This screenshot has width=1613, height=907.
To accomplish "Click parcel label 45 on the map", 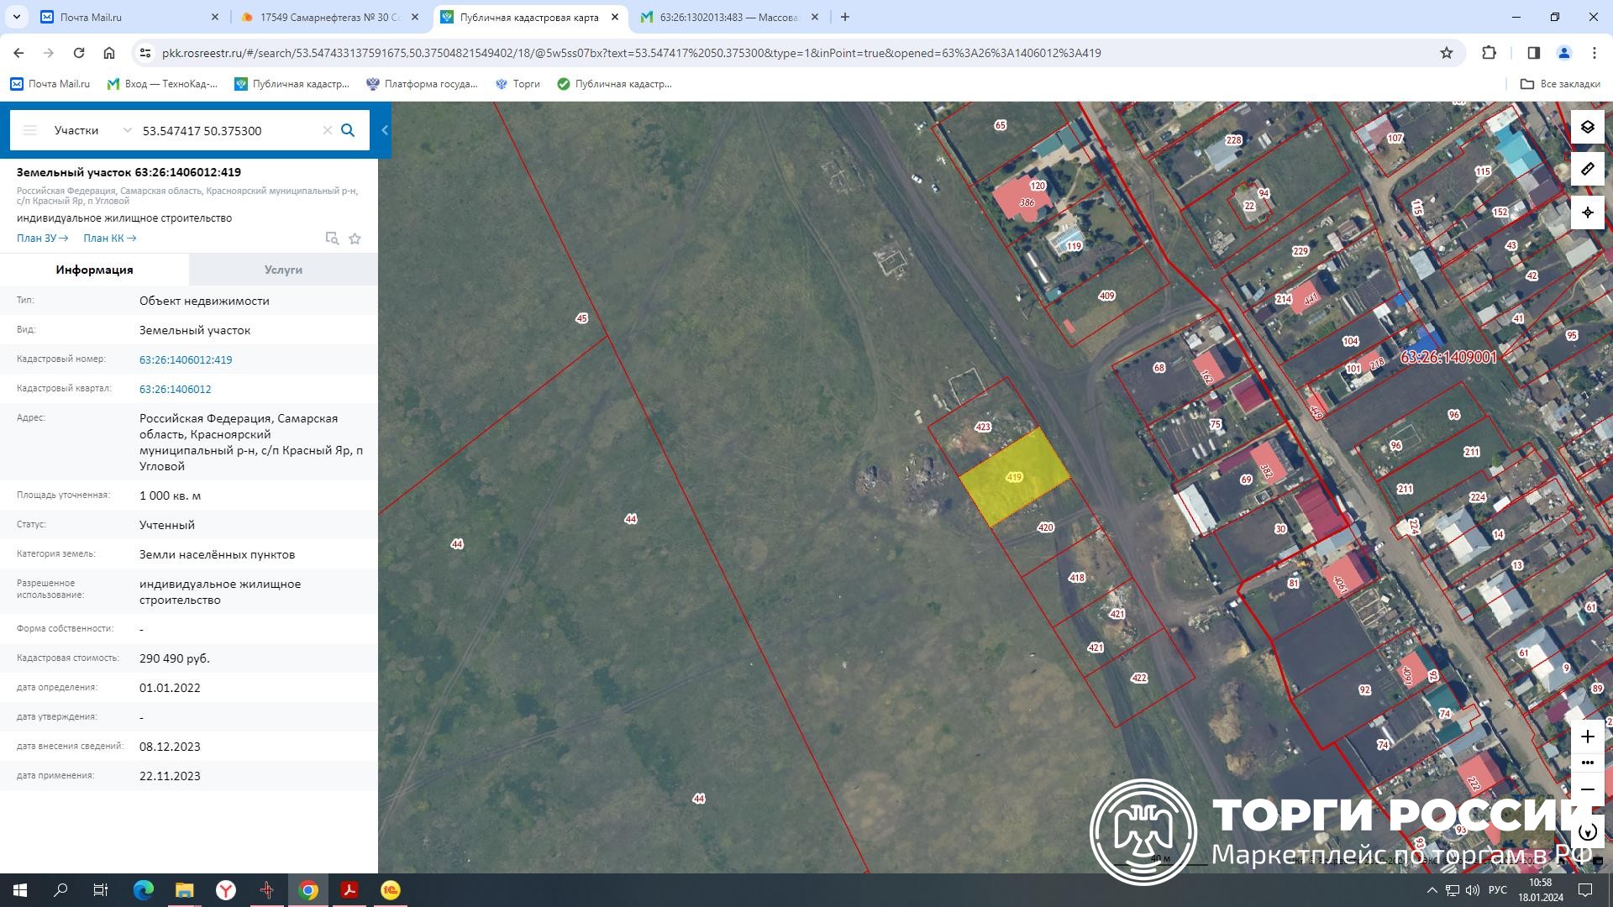I will tap(581, 318).
